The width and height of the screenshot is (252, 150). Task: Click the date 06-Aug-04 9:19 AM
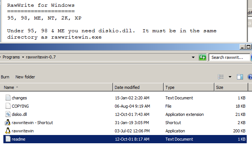[x=132, y=106]
